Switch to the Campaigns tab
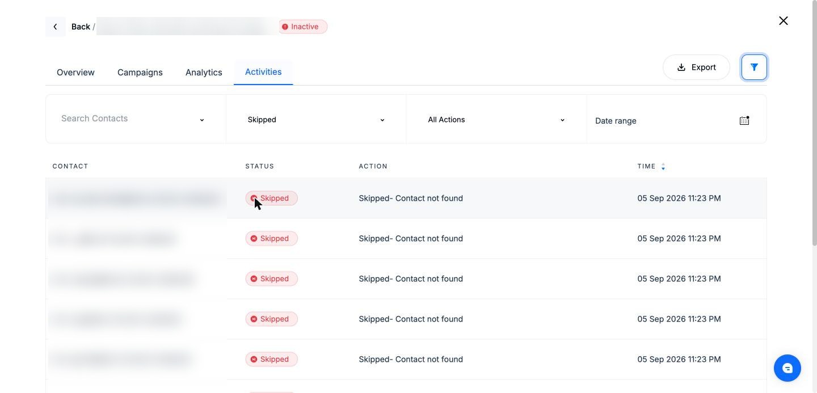The width and height of the screenshot is (817, 393). click(140, 73)
